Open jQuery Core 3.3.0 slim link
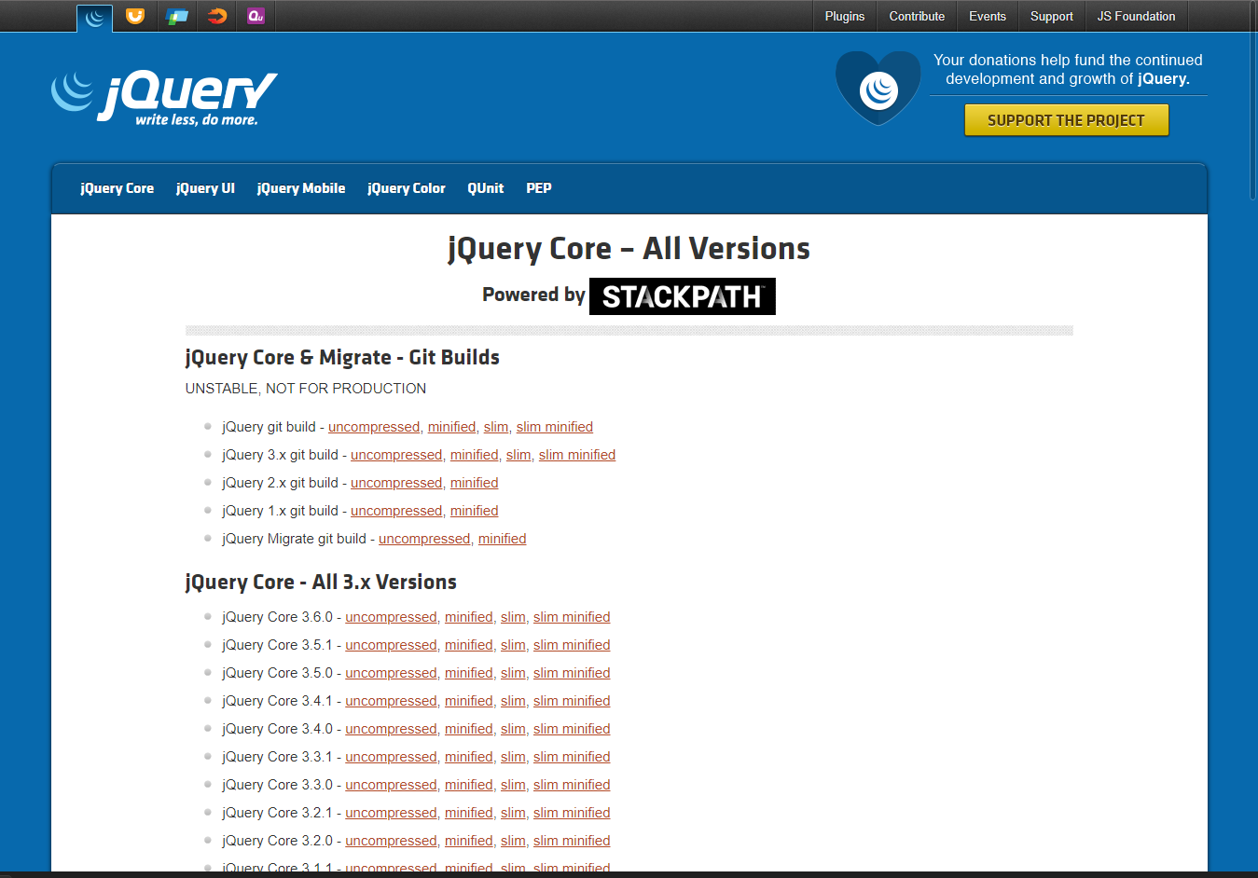The width and height of the screenshot is (1258, 878). 513,785
